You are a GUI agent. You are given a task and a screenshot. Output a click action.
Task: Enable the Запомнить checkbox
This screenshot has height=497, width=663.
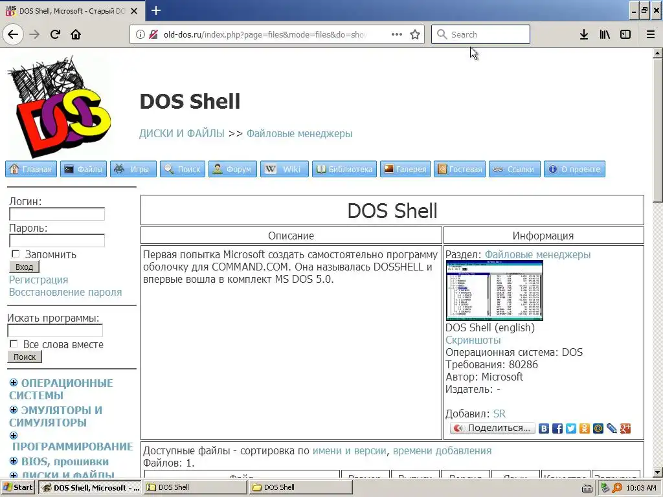click(16, 254)
